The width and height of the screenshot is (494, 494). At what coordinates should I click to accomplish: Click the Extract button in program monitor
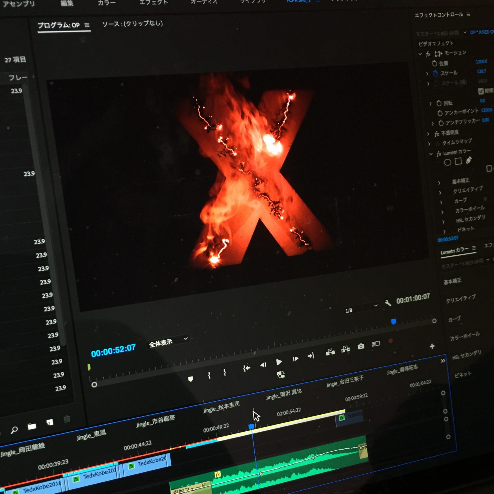[x=345, y=349]
